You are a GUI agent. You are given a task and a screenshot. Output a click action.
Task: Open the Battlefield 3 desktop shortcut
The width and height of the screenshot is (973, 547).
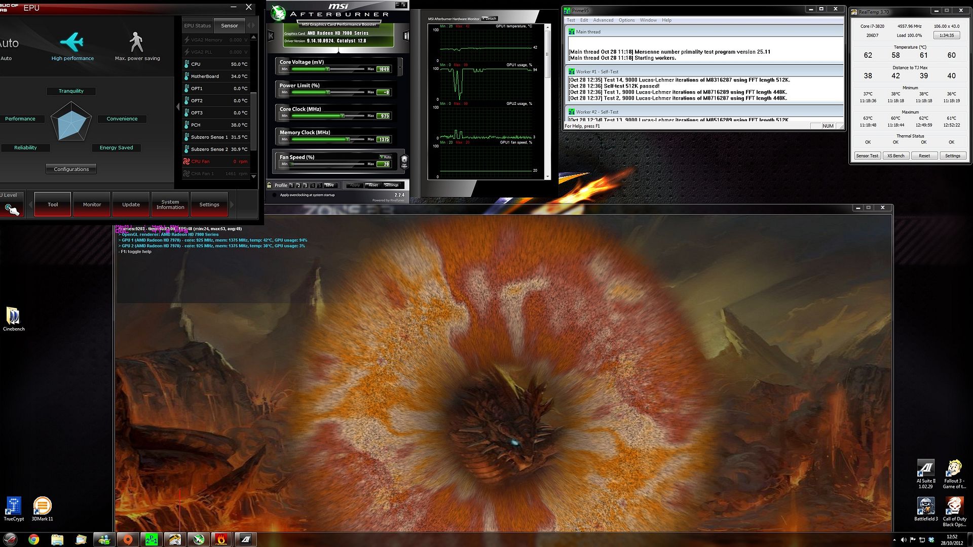(x=926, y=509)
